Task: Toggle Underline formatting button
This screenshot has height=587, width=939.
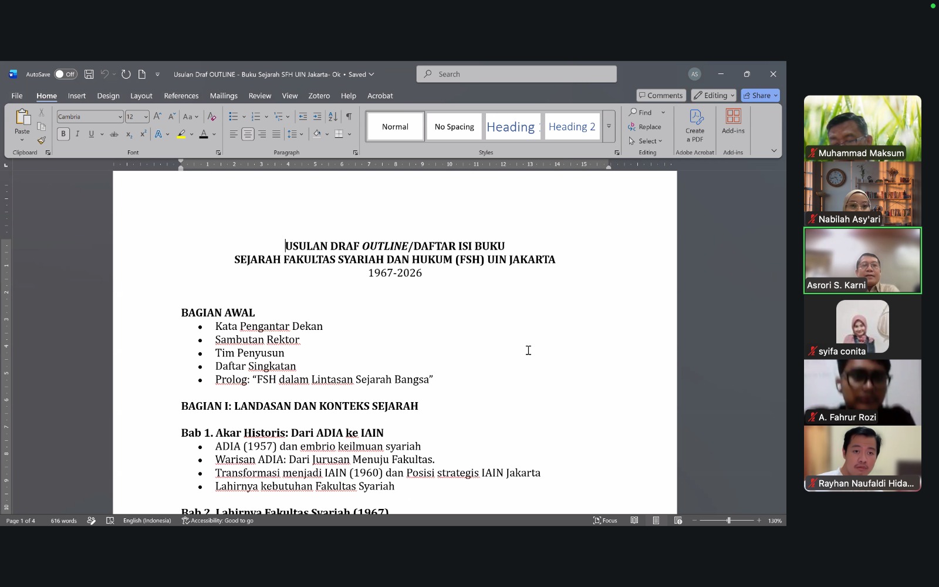Action: pos(91,134)
